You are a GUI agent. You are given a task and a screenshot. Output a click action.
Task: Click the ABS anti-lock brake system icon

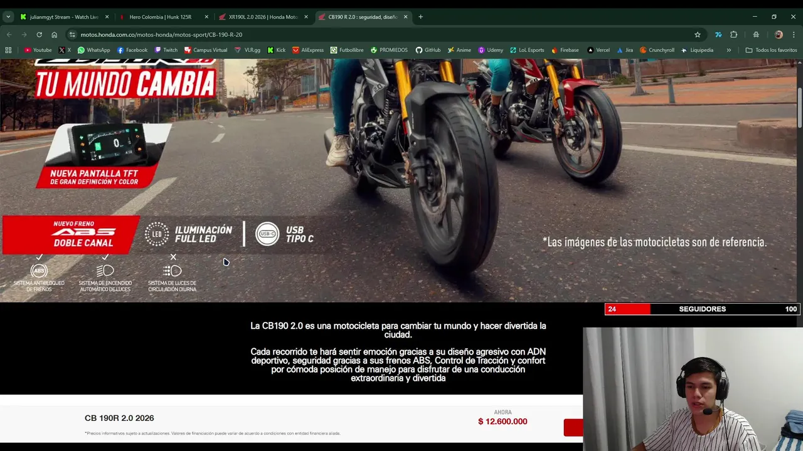(39, 271)
